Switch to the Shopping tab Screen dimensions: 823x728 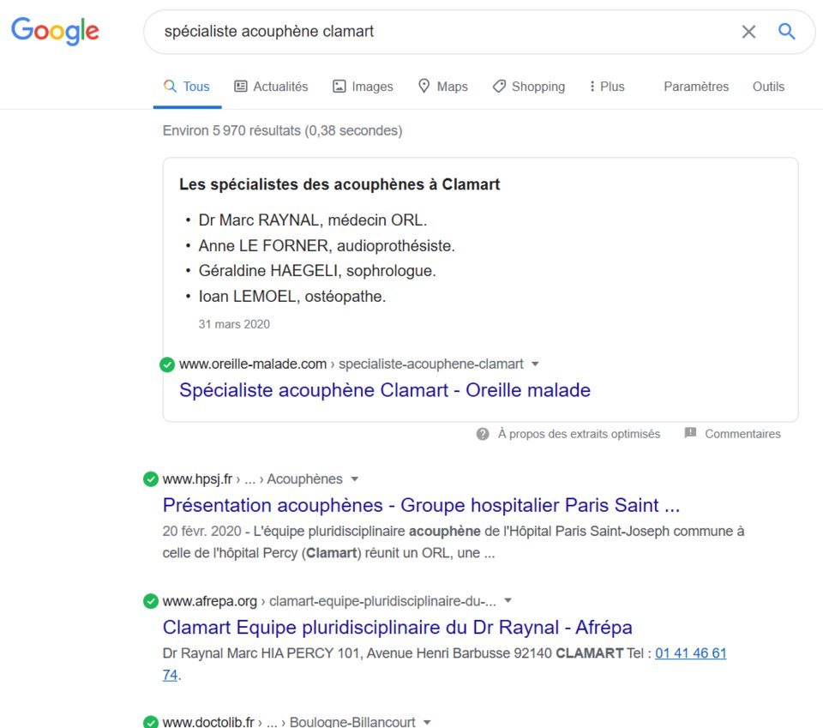coord(529,87)
